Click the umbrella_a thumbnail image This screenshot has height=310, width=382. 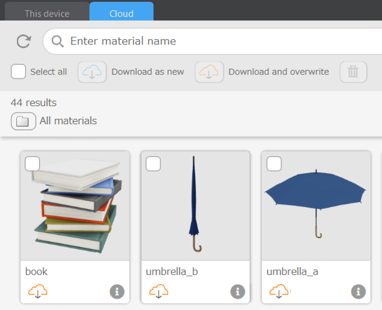click(316, 208)
